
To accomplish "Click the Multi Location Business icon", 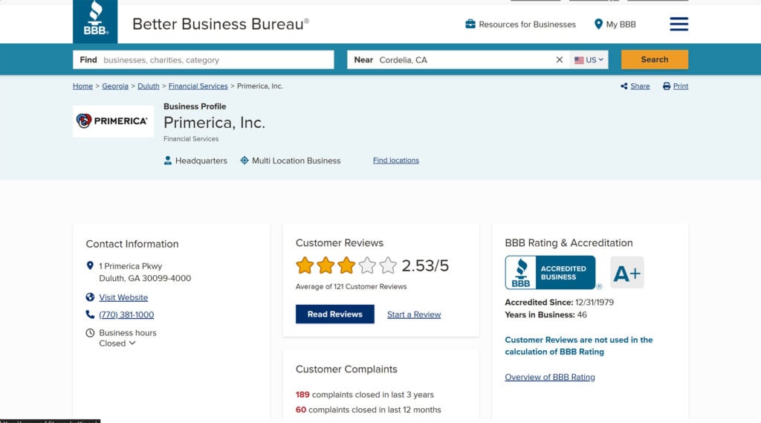I will [245, 161].
